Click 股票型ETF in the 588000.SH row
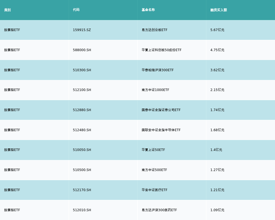Screen dimensions: 275x220 click(12, 50)
